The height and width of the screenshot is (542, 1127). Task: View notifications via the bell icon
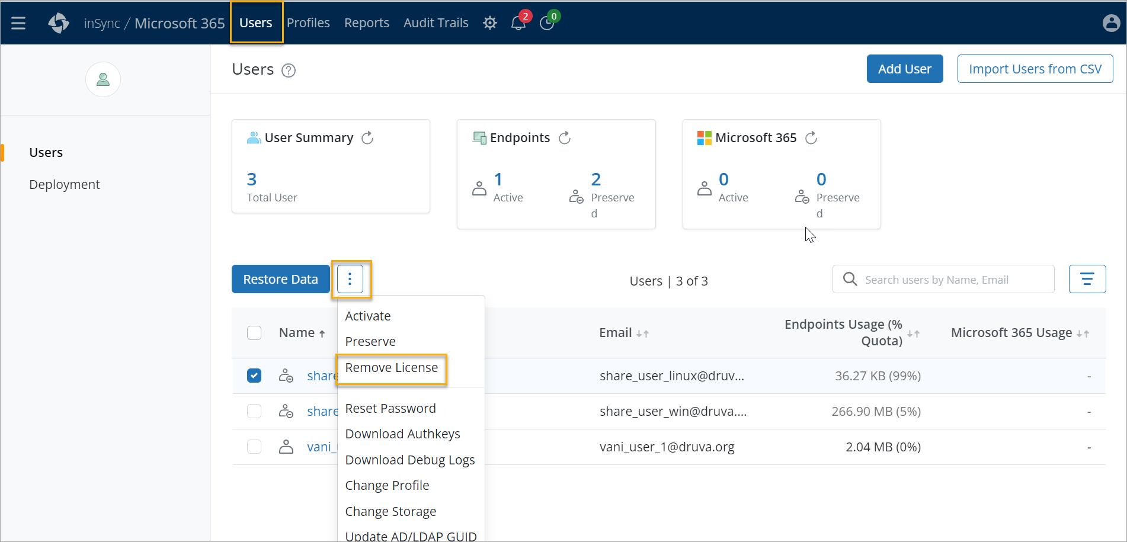pyautogui.click(x=516, y=23)
